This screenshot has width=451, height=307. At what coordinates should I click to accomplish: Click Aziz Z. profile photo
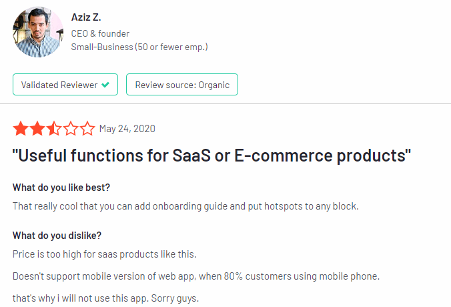(37, 32)
